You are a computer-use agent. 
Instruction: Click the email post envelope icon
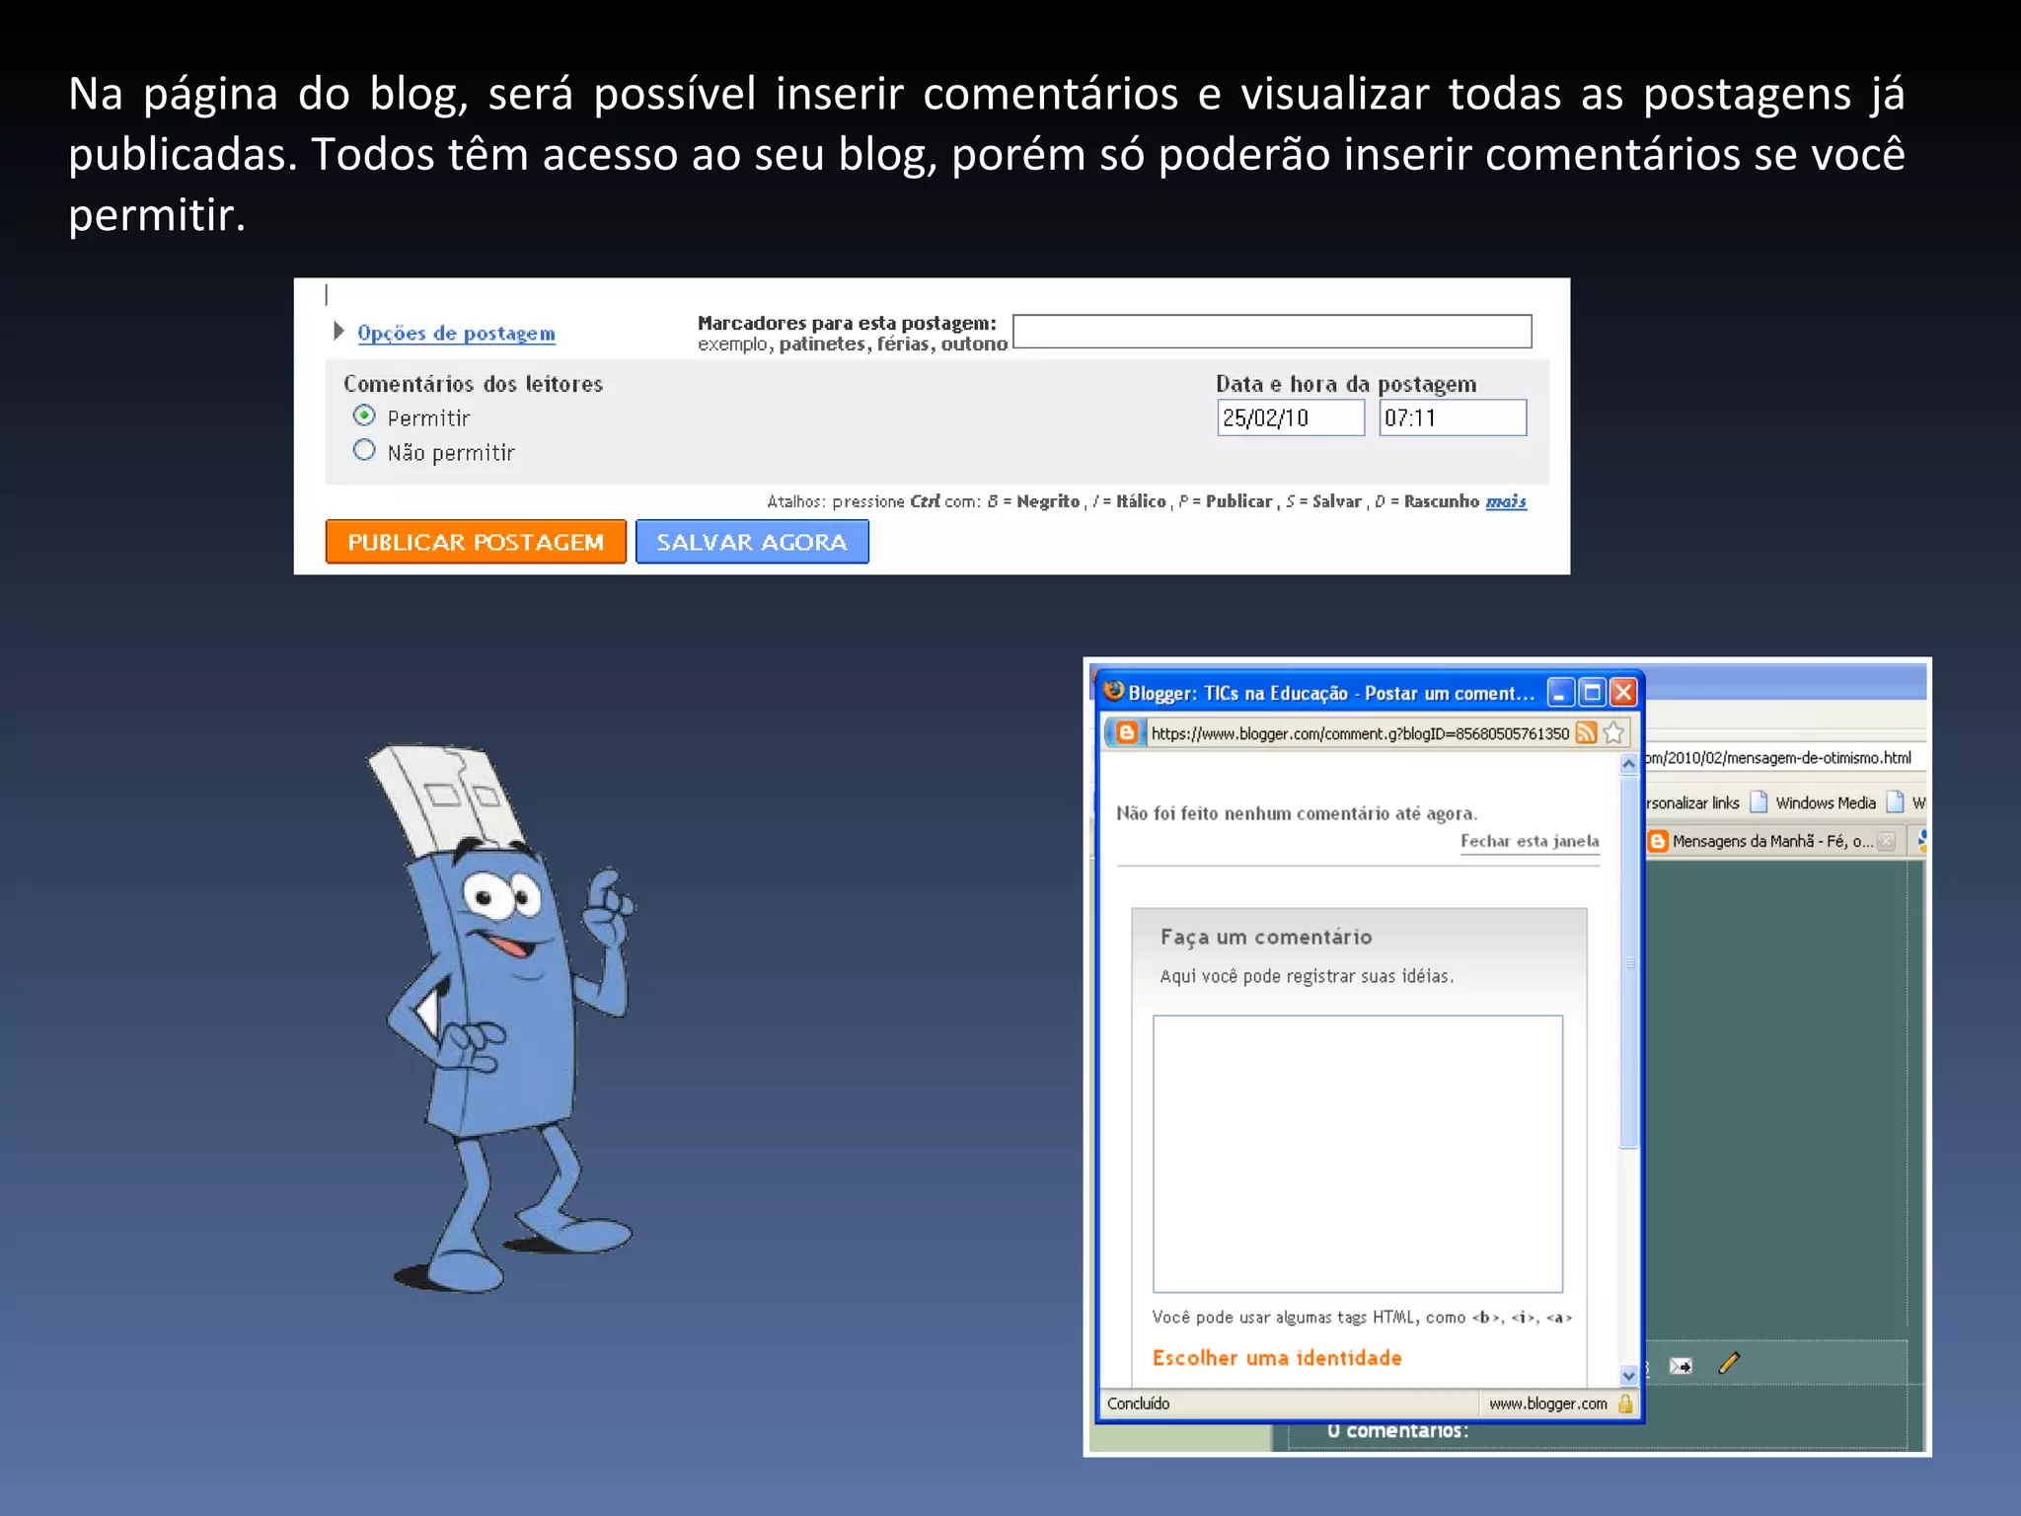click(1681, 1366)
